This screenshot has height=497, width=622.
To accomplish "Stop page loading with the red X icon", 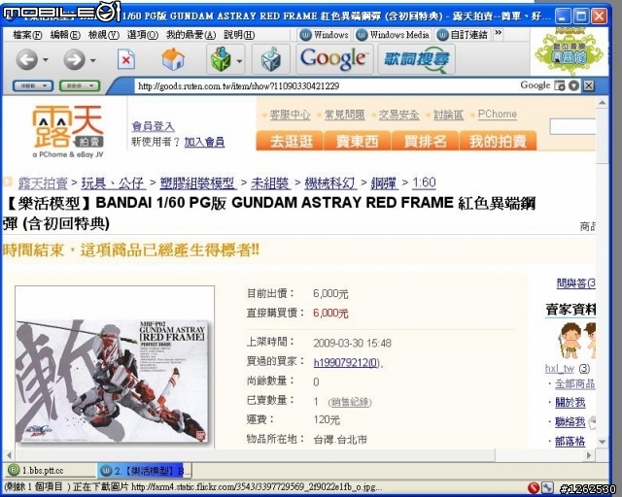I will pyautogui.click(x=125, y=60).
